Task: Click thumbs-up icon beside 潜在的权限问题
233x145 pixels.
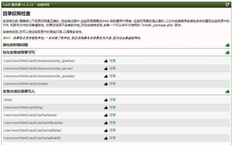Action: click(227, 45)
